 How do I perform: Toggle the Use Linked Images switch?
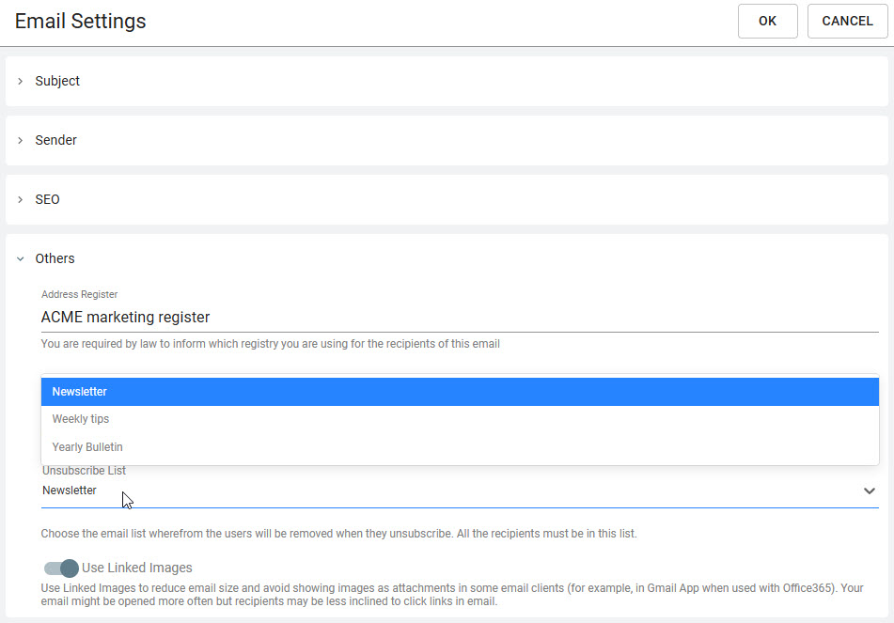pos(61,568)
